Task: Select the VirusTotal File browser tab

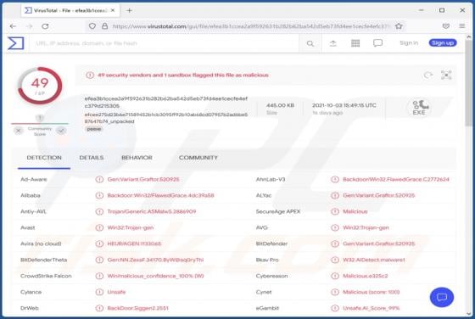Action: (x=70, y=10)
